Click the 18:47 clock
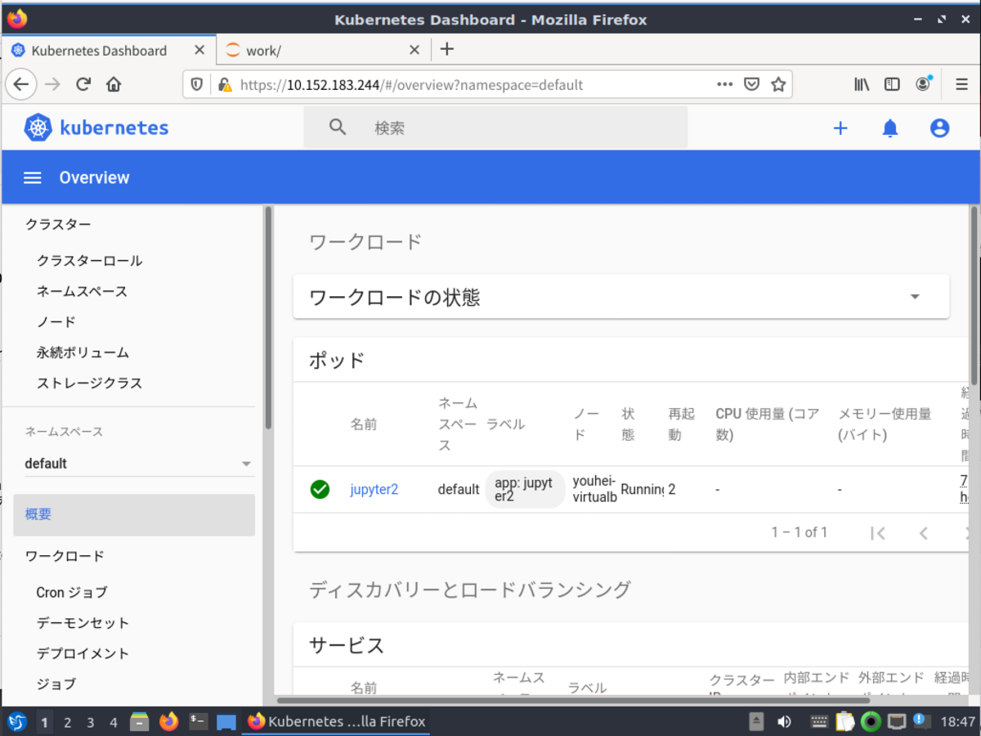This screenshot has height=736, width=981. [957, 722]
